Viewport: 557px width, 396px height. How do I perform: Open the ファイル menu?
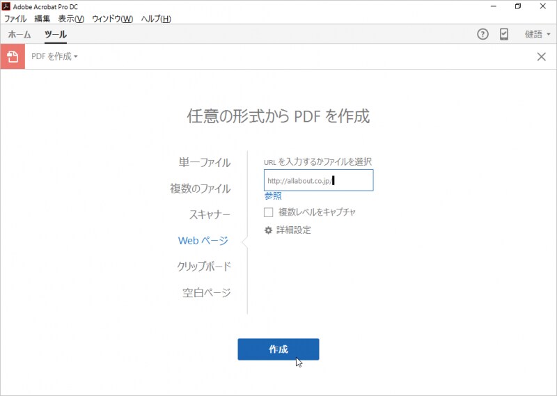pyautogui.click(x=15, y=19)
